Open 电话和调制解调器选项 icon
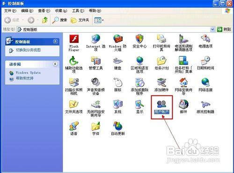234x173 pixels. (183, 39)
